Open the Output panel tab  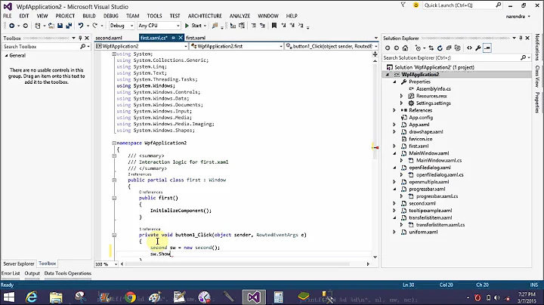[x=32, y=273]
